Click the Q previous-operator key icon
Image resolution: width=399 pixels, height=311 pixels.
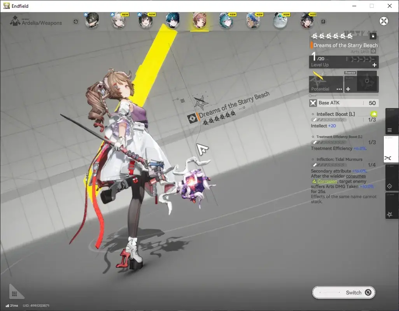coord(75,22)
